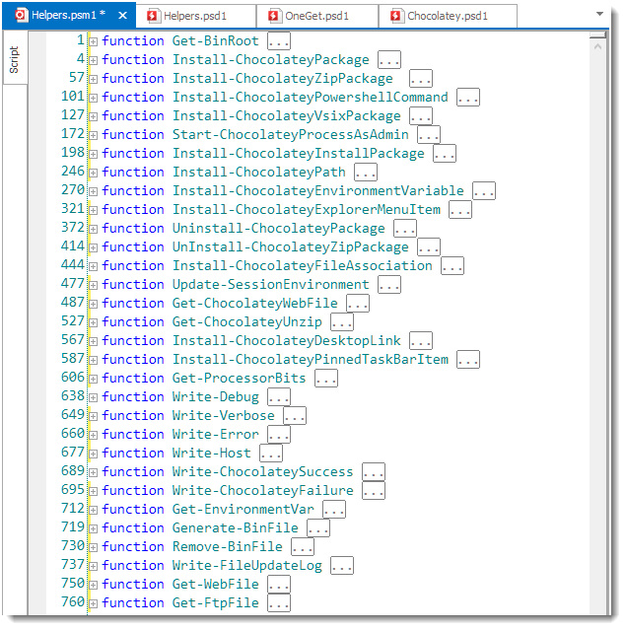Click the Get-ProcessorBits function name
This screenshot has height=630, width=626.
click(240, 379)
